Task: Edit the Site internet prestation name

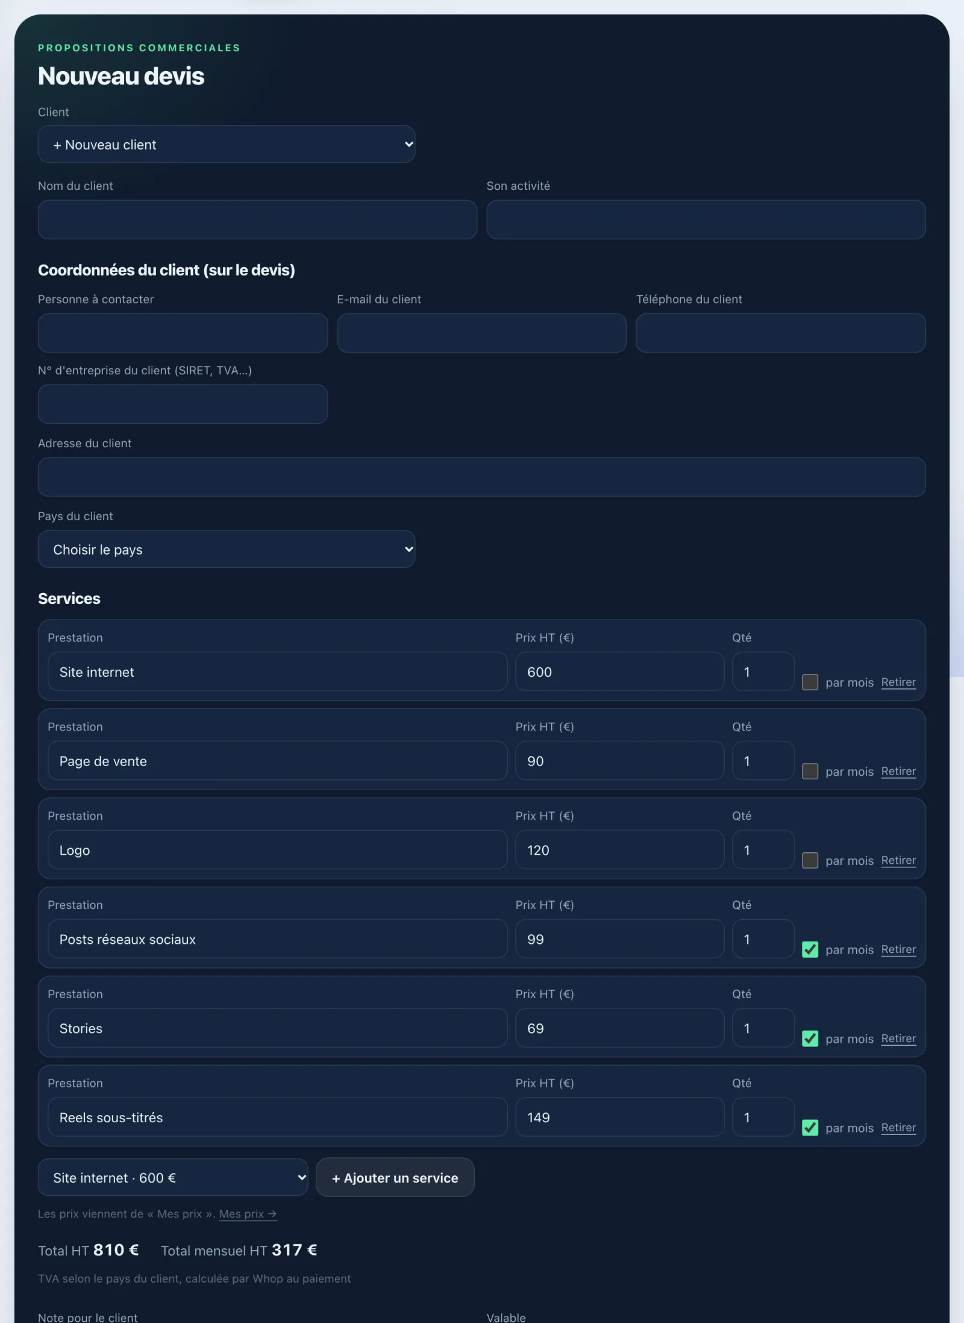Action: pos(278,671)
